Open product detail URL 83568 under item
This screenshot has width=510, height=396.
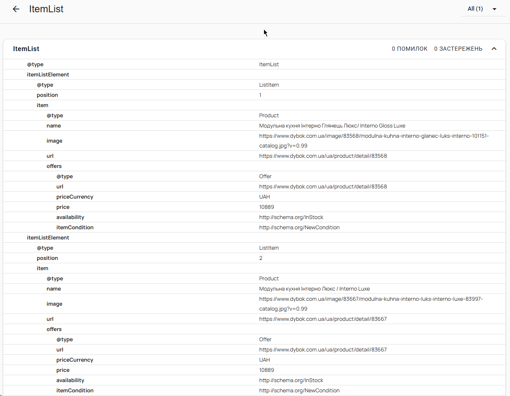click(x=323, y=156)
